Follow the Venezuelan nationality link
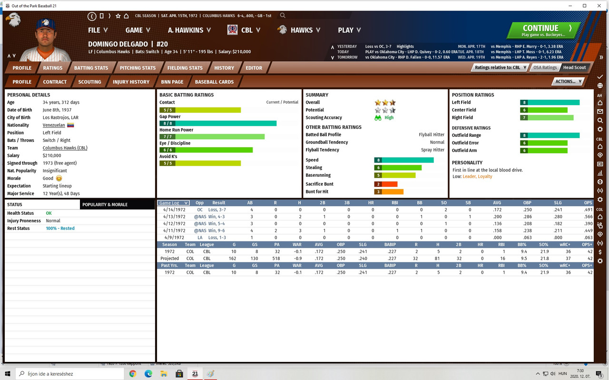Screen dimensions: 609x380 54,125
